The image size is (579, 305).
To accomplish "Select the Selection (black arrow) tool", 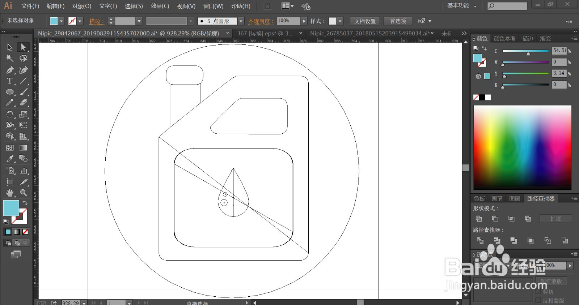I will 10,47.
